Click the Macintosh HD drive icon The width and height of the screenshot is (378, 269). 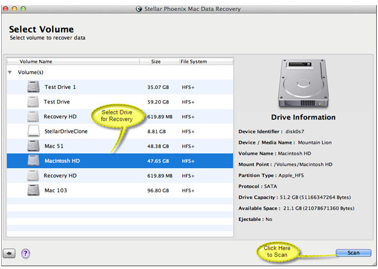(33, 160)
